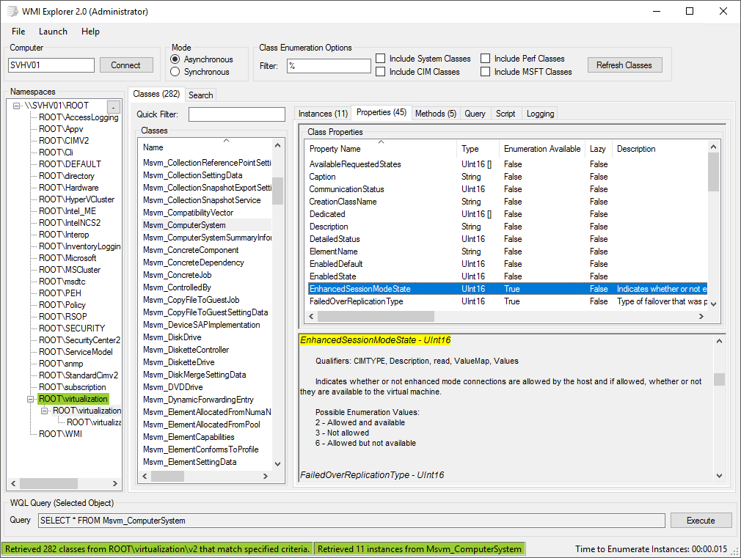Click Refresh Classes button
Viewport: 741px width, 558px height.
tap(624, 65)
